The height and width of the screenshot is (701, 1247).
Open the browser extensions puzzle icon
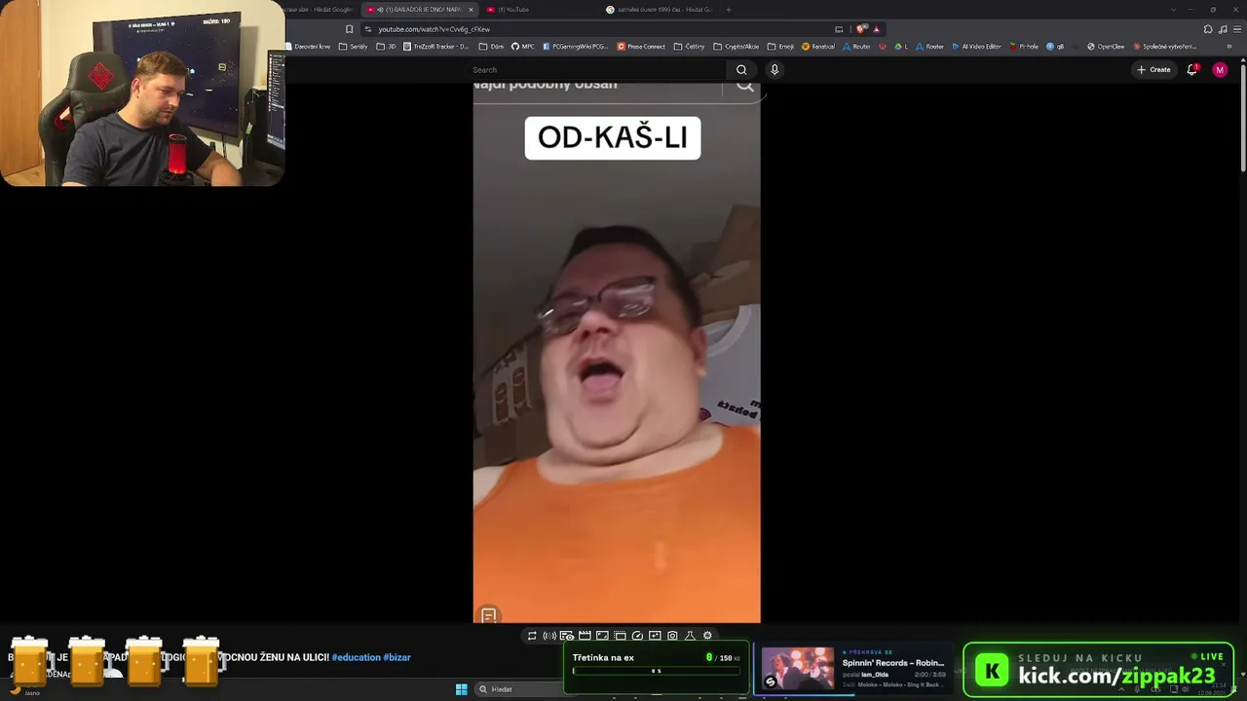click(x=1210, y=29)
